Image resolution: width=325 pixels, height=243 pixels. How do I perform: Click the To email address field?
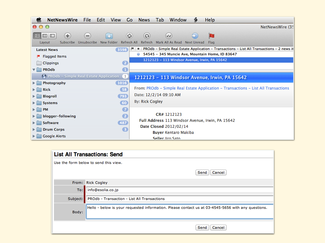[x=179, y=190]
